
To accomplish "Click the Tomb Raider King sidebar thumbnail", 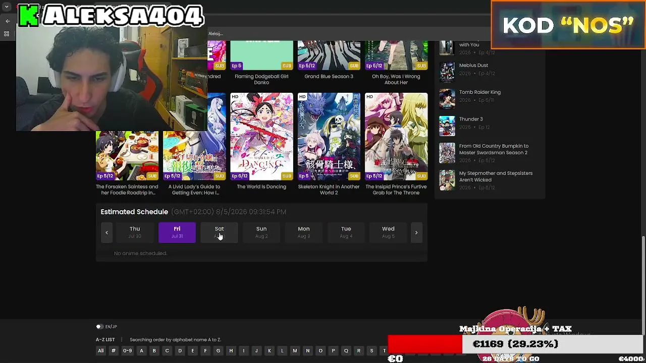I will pyautogui.click(x=447, y=99).
